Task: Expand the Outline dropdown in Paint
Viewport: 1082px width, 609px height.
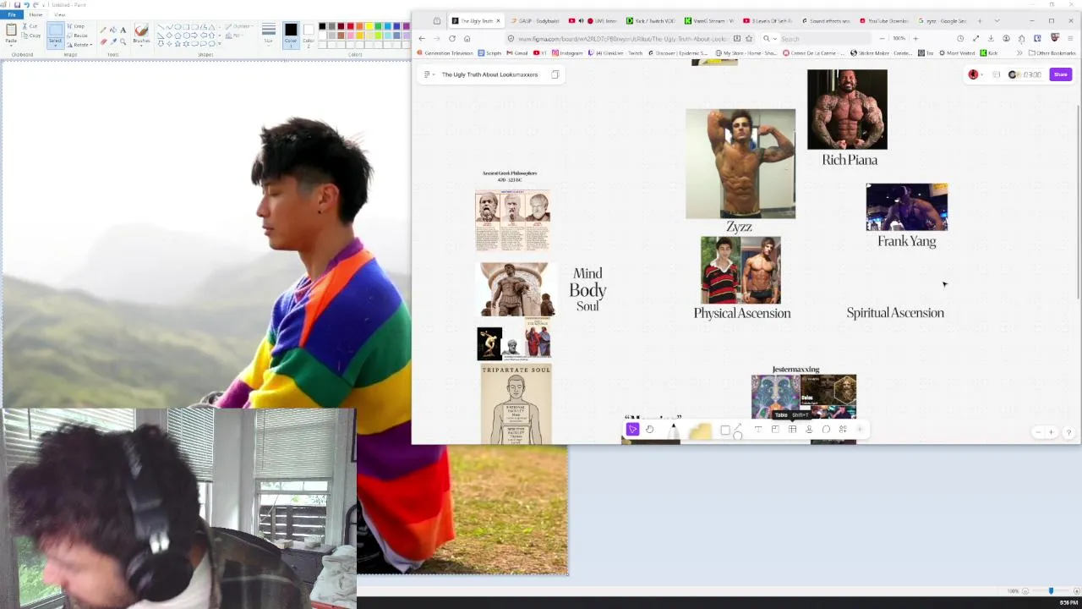Action: pyautogui.click(x=242, y=26)
